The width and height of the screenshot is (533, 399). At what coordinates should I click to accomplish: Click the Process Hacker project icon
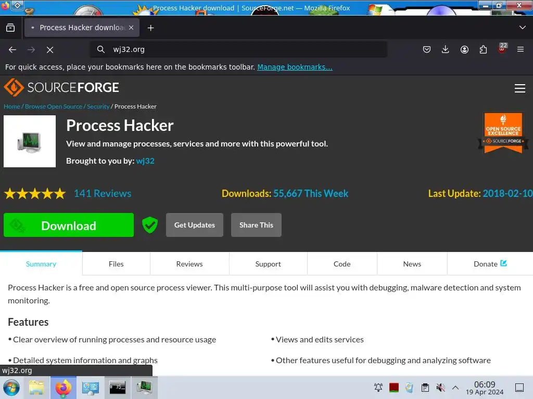pos(30,141)
